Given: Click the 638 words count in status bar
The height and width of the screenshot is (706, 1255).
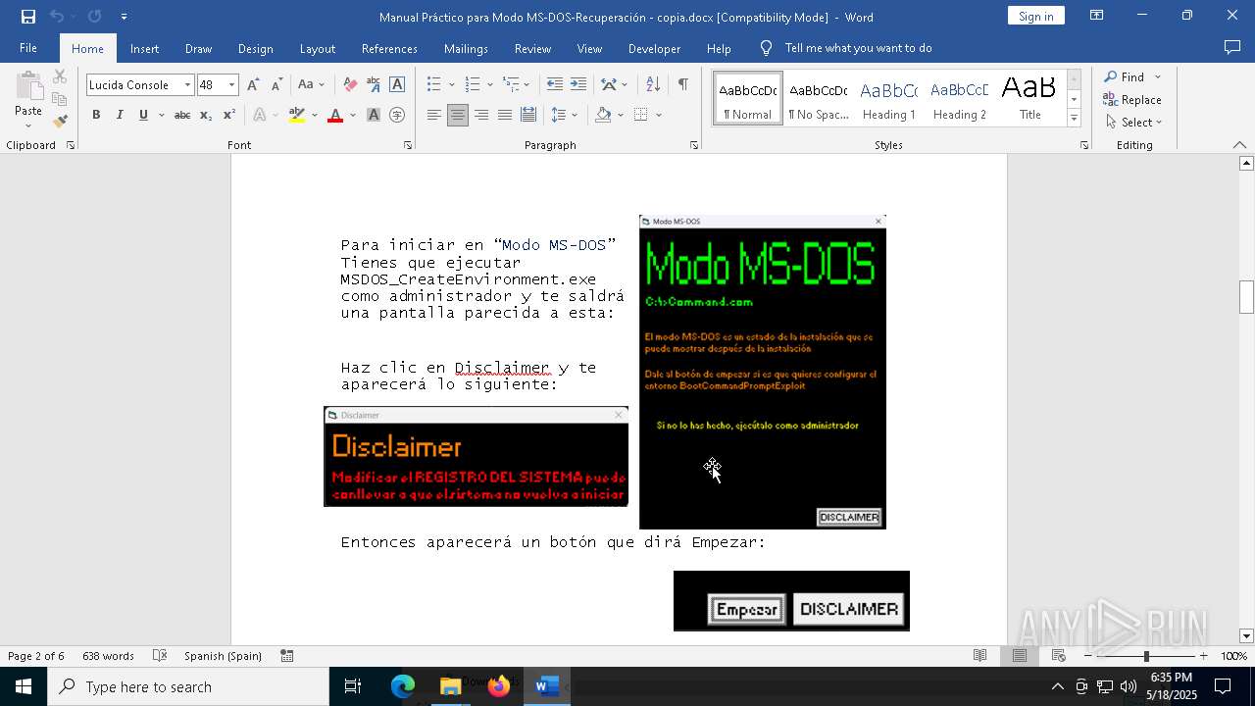Looking at the screenshot, I should [108, 656].
